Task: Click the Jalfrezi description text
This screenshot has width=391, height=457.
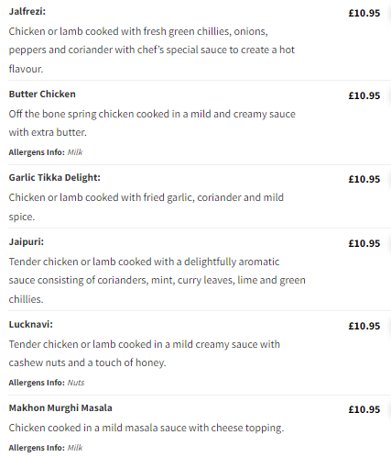Action: point(152,50)
